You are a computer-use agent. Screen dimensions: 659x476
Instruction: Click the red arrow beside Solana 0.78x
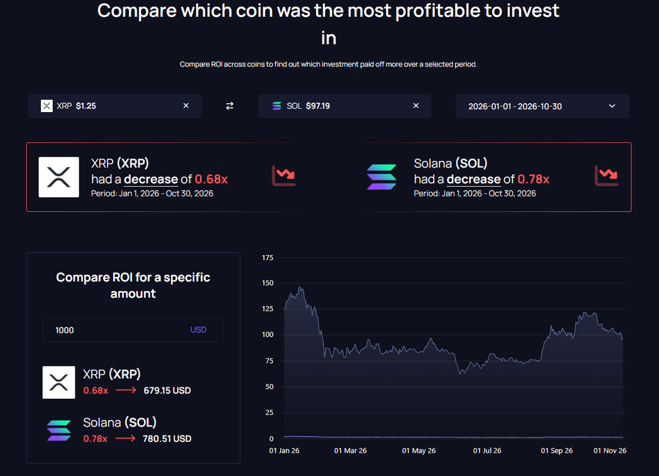coord(125,439)
